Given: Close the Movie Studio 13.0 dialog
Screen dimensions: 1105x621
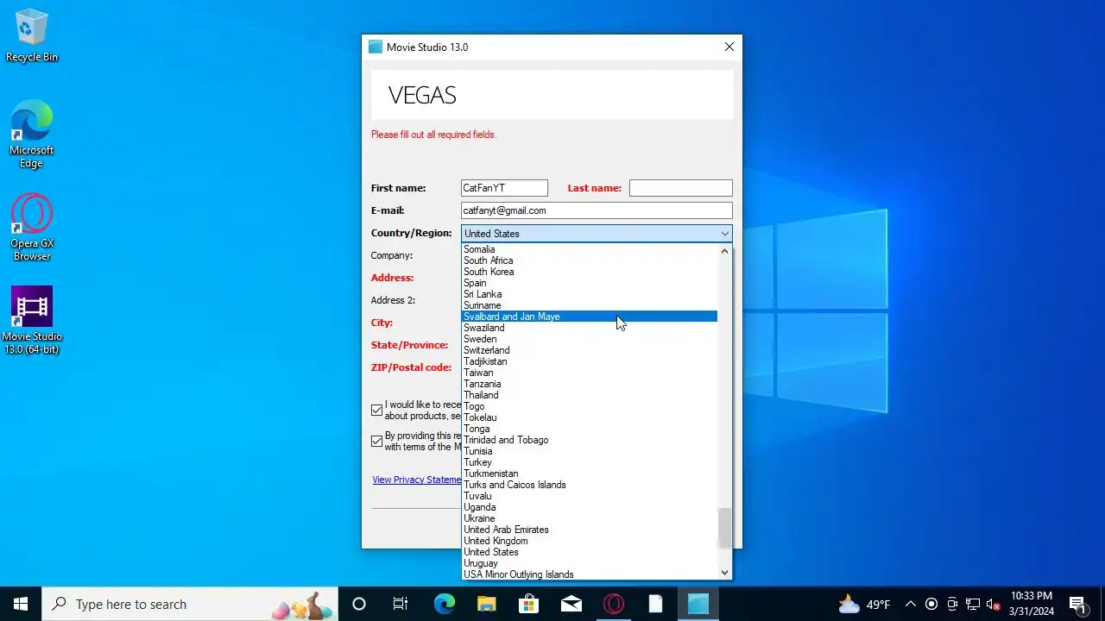Looking at the screenshot, I should [x=729, y=47].
